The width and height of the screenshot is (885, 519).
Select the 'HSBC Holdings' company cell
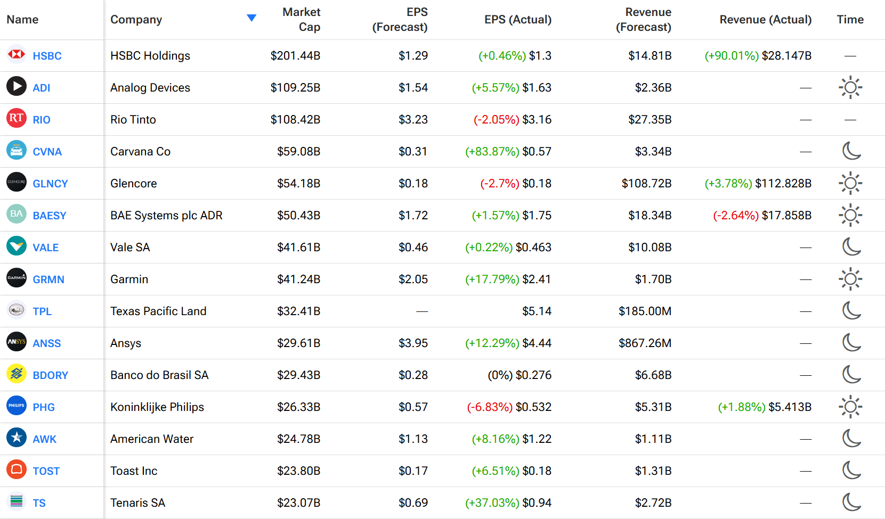pyautogui.click(x=150, y=56)
